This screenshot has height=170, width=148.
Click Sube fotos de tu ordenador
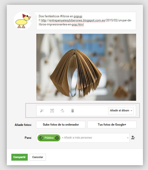pyautogui.click(x=61, y=125)
